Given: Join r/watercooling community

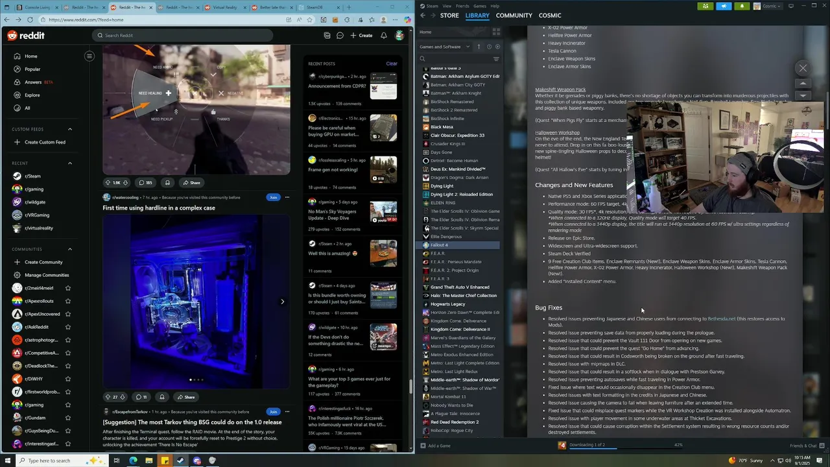Looking at the screenshot, I should click(x=273, y=197).
